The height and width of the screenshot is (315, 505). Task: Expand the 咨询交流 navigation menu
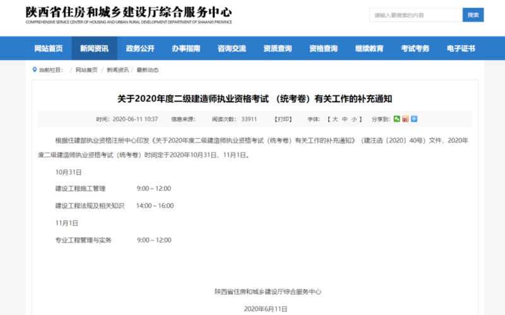(x=232, y=49)
